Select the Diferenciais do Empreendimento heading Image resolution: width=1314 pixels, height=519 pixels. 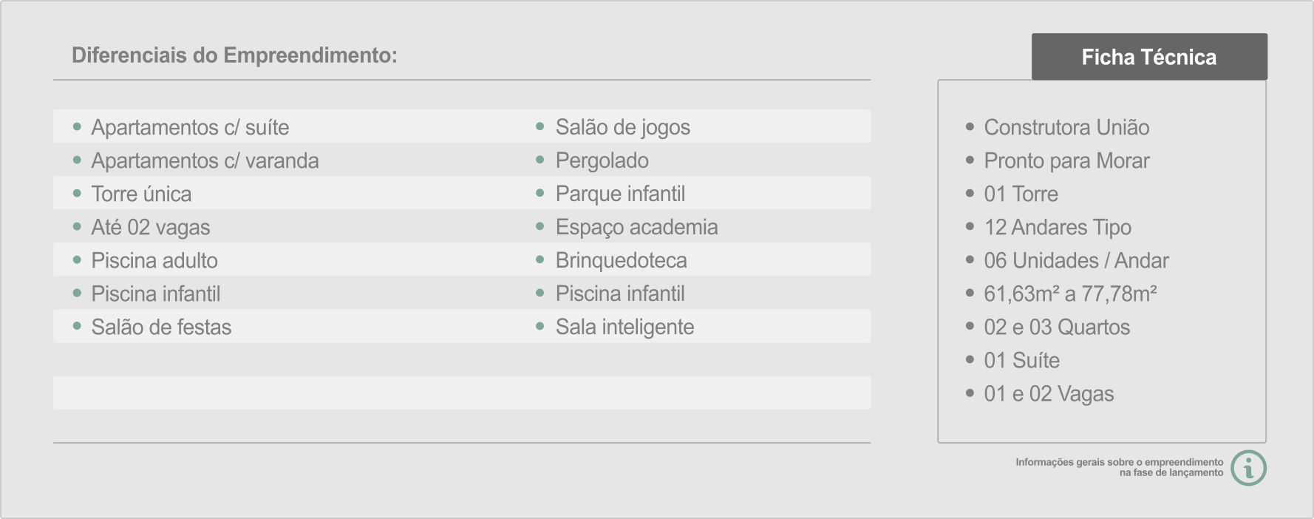point(234,55)
